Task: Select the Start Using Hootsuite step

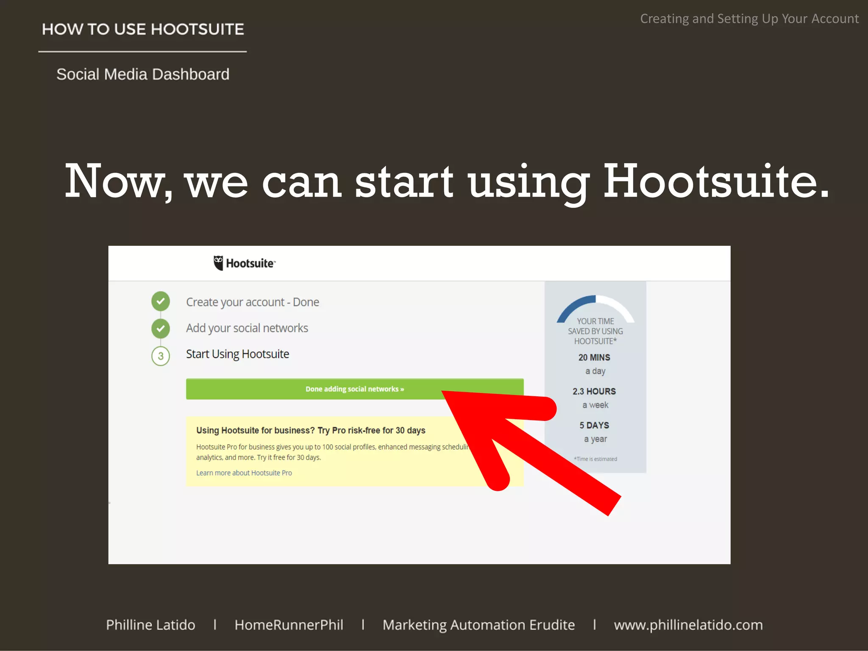Action: click(x=237, y=354)
